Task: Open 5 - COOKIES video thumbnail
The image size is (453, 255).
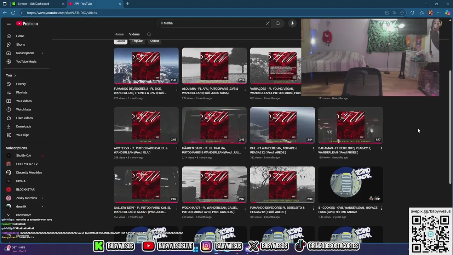Action: (x=351, y=185)
